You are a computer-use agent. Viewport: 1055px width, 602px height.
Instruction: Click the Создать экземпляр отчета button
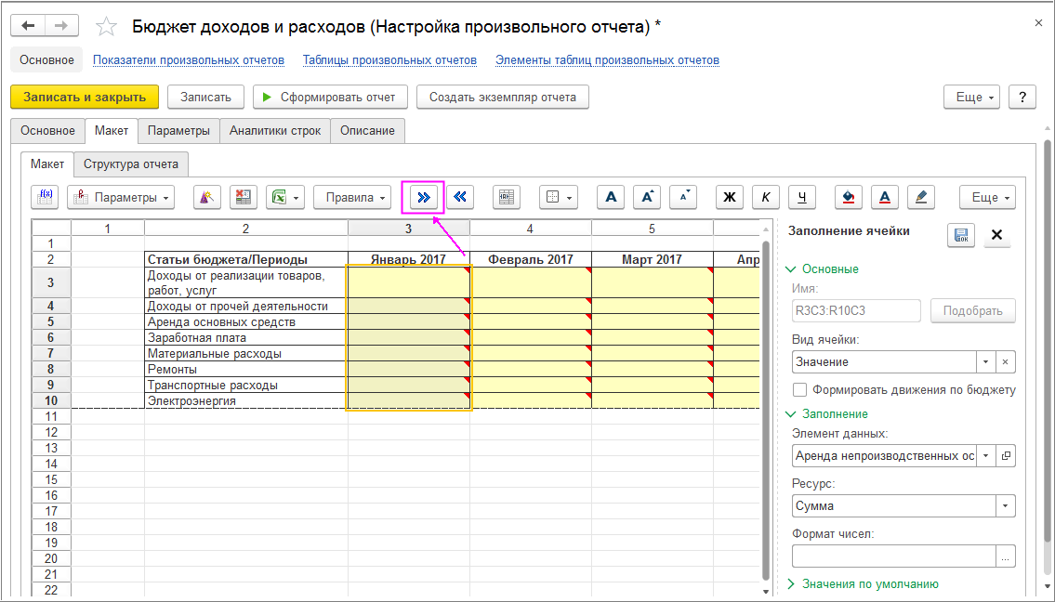click(x=503, y=97)
